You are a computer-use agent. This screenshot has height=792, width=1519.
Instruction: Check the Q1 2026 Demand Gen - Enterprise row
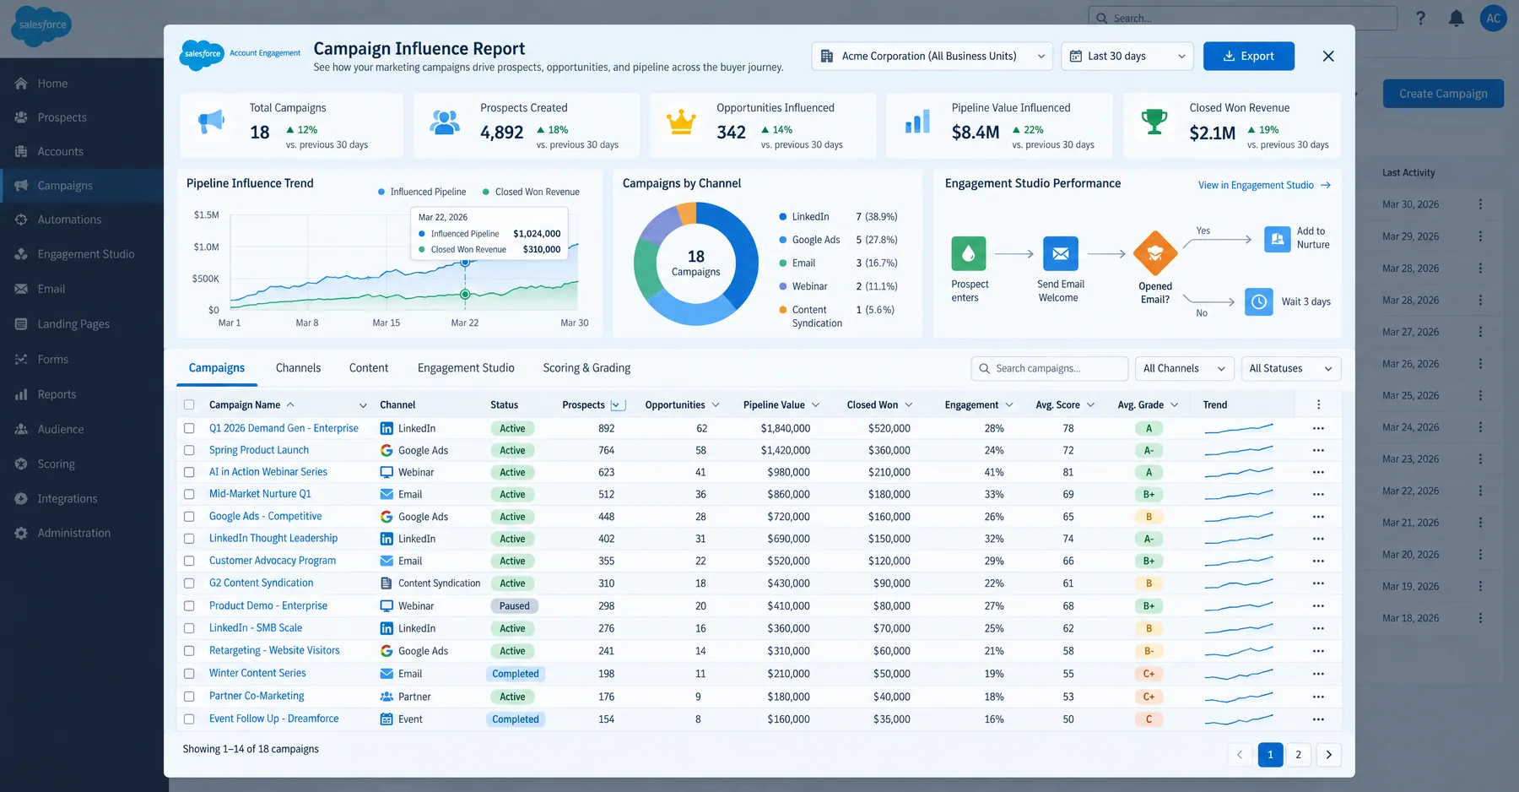[x=189, y=429]
